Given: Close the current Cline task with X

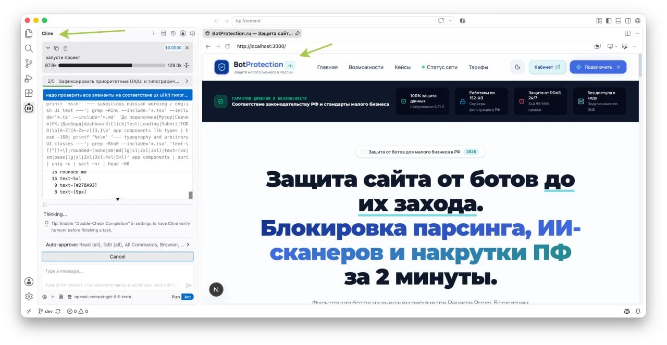Looking at the screenshot, I should (188, 47).
